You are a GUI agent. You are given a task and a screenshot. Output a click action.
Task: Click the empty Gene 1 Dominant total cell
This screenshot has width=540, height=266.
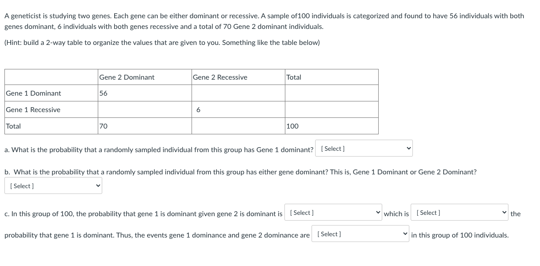coord(332,93)
